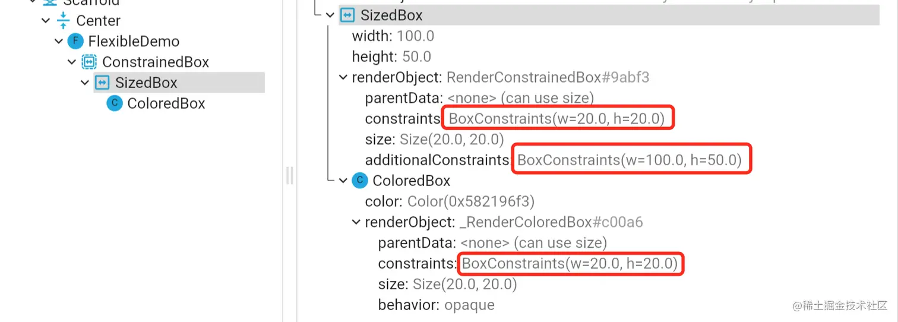Click the ColoredBox blue C icon in tree

click(x=115, y=103)
